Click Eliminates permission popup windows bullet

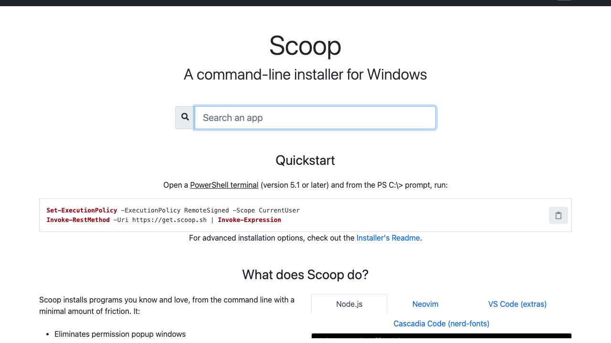[120, 334]
